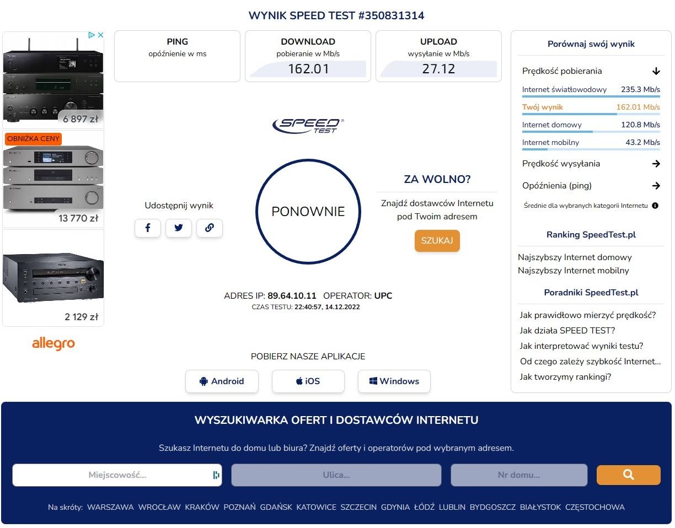Click the Poradniki SpeedTest.pl heading
Viewport: 675px width, 528px height.
point(591,293)
